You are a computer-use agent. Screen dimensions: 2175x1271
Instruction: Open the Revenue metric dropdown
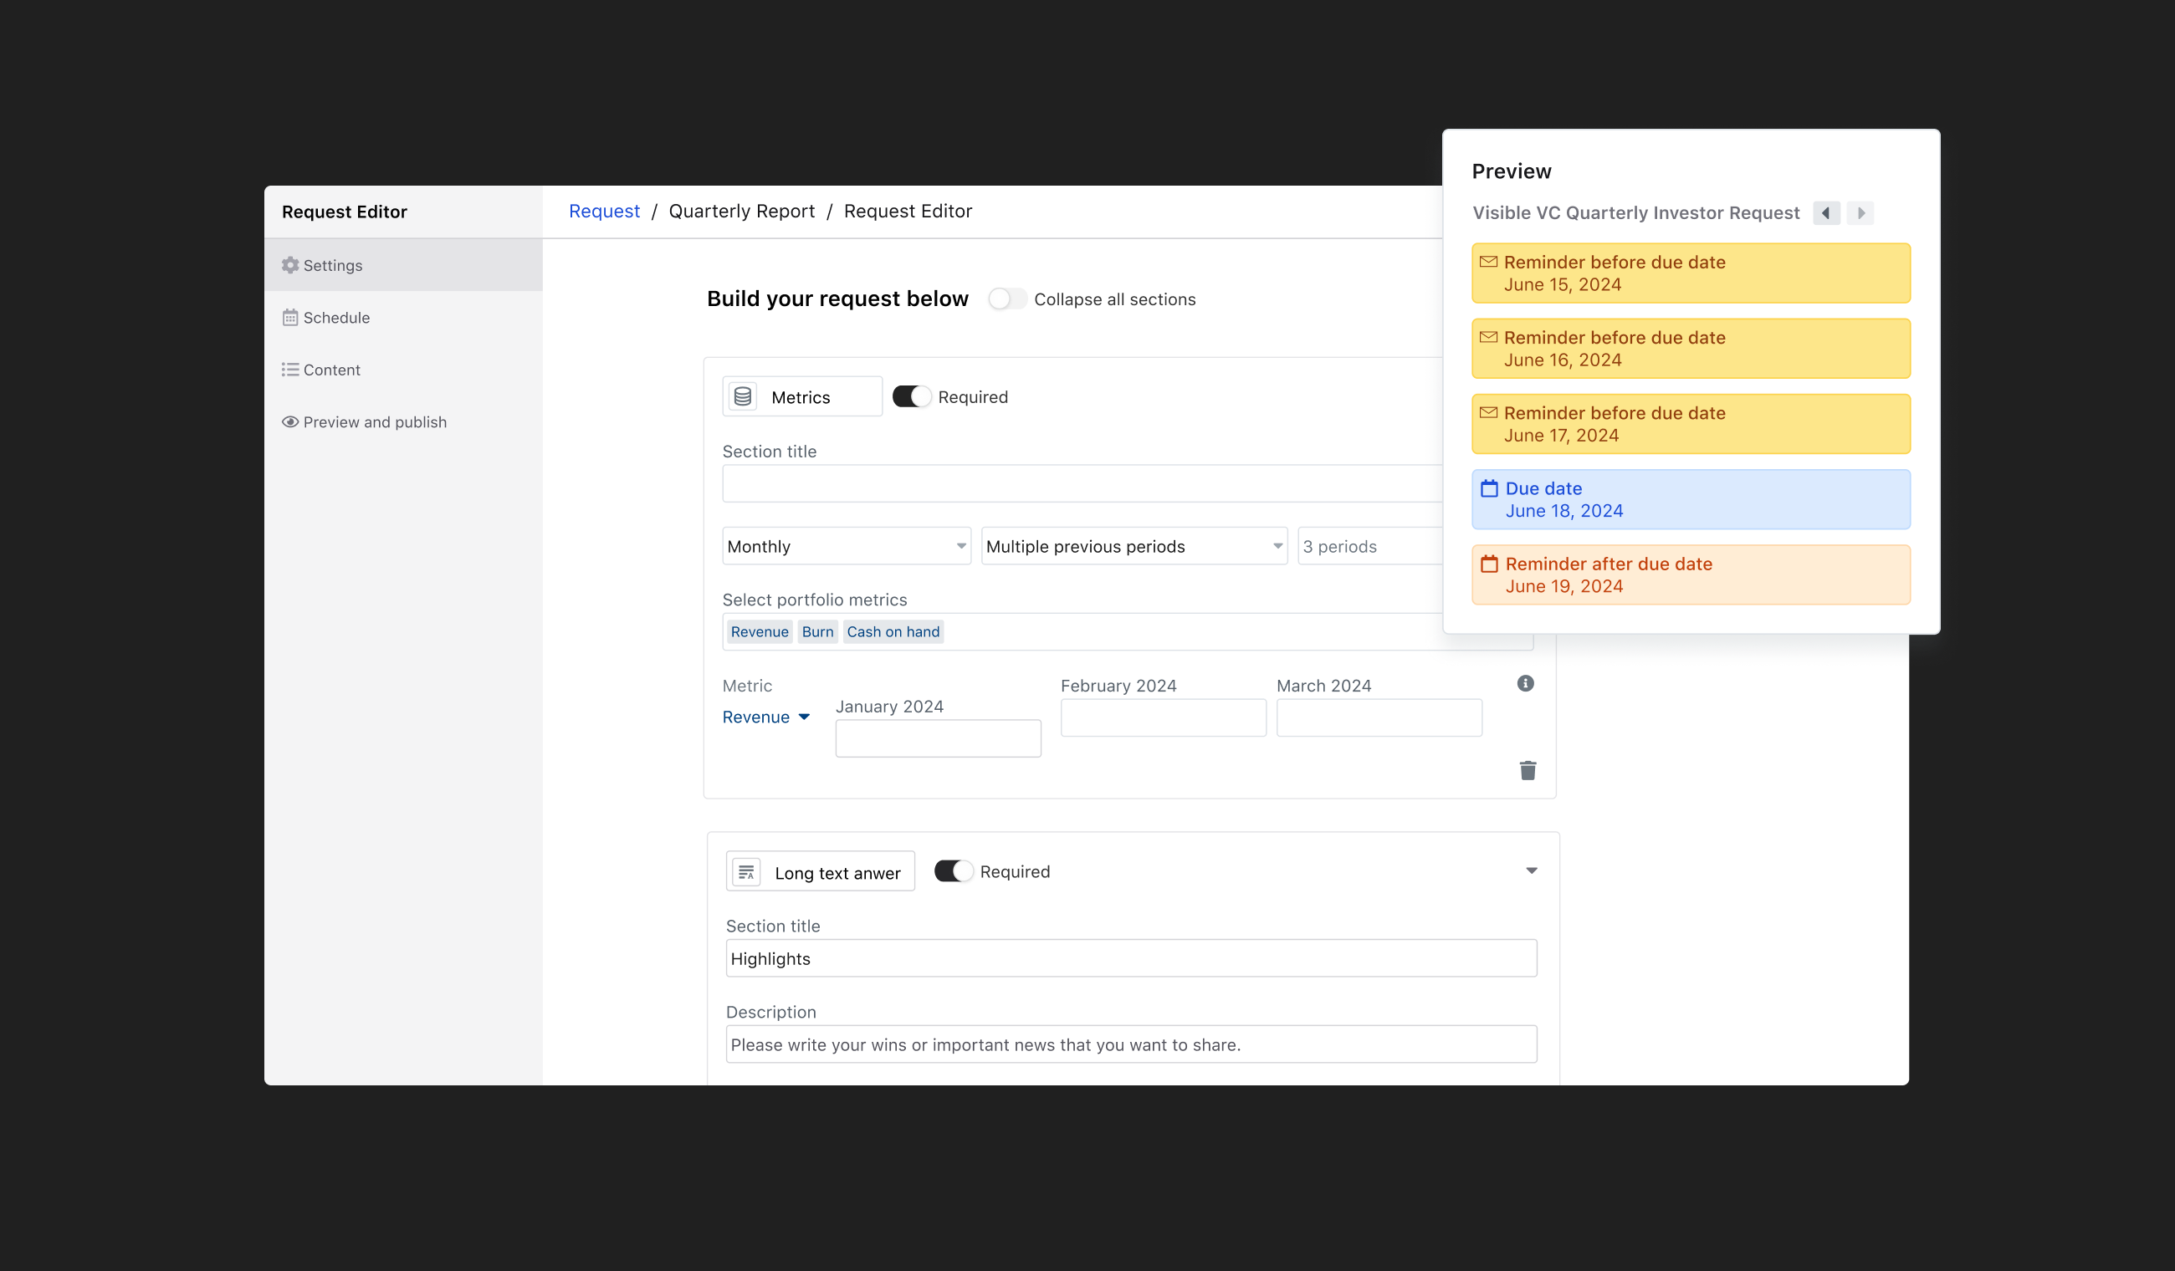tap(765, 716)
